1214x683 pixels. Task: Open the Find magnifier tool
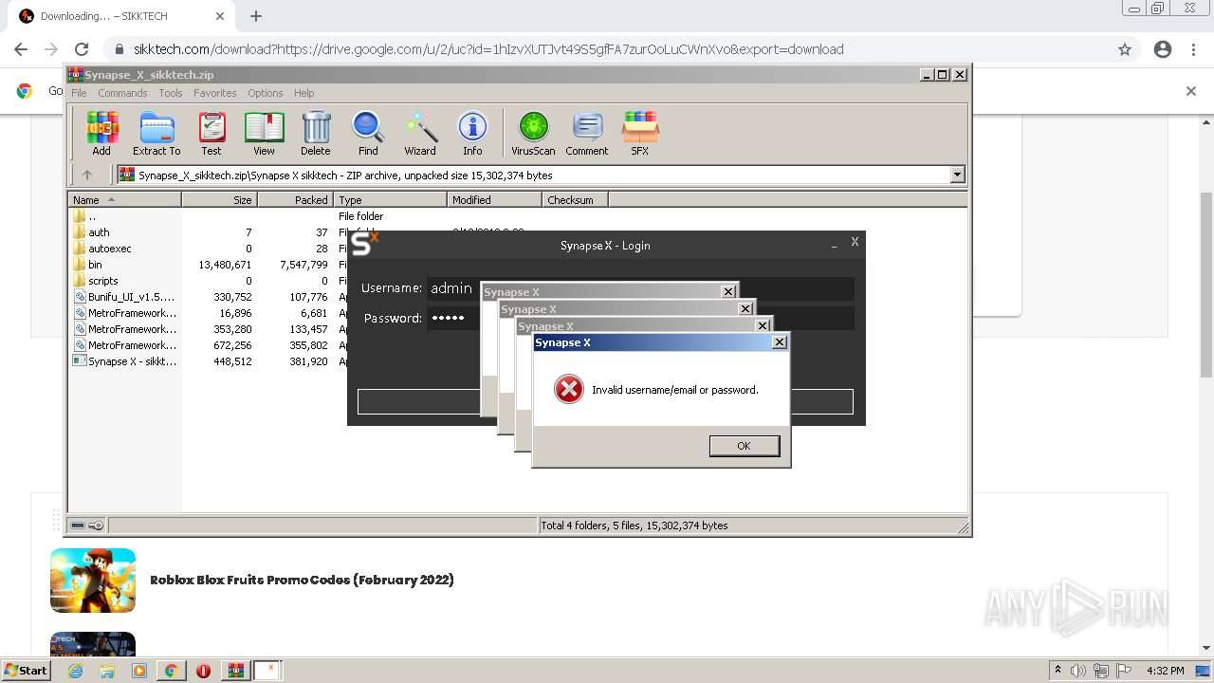(x=368, y=134)
